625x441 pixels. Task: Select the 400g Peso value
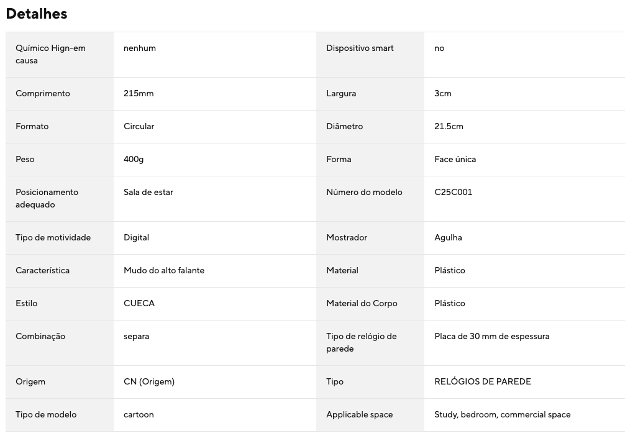134,160
